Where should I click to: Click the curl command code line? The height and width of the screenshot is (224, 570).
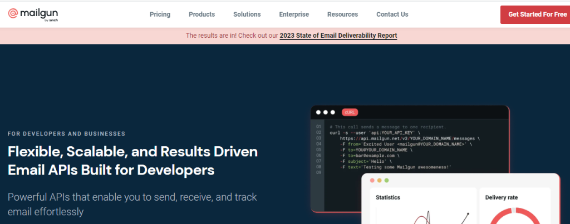click(375, 132)
